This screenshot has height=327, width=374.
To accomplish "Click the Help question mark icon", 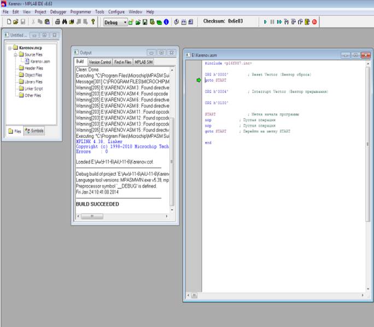I will coord(93,22).
